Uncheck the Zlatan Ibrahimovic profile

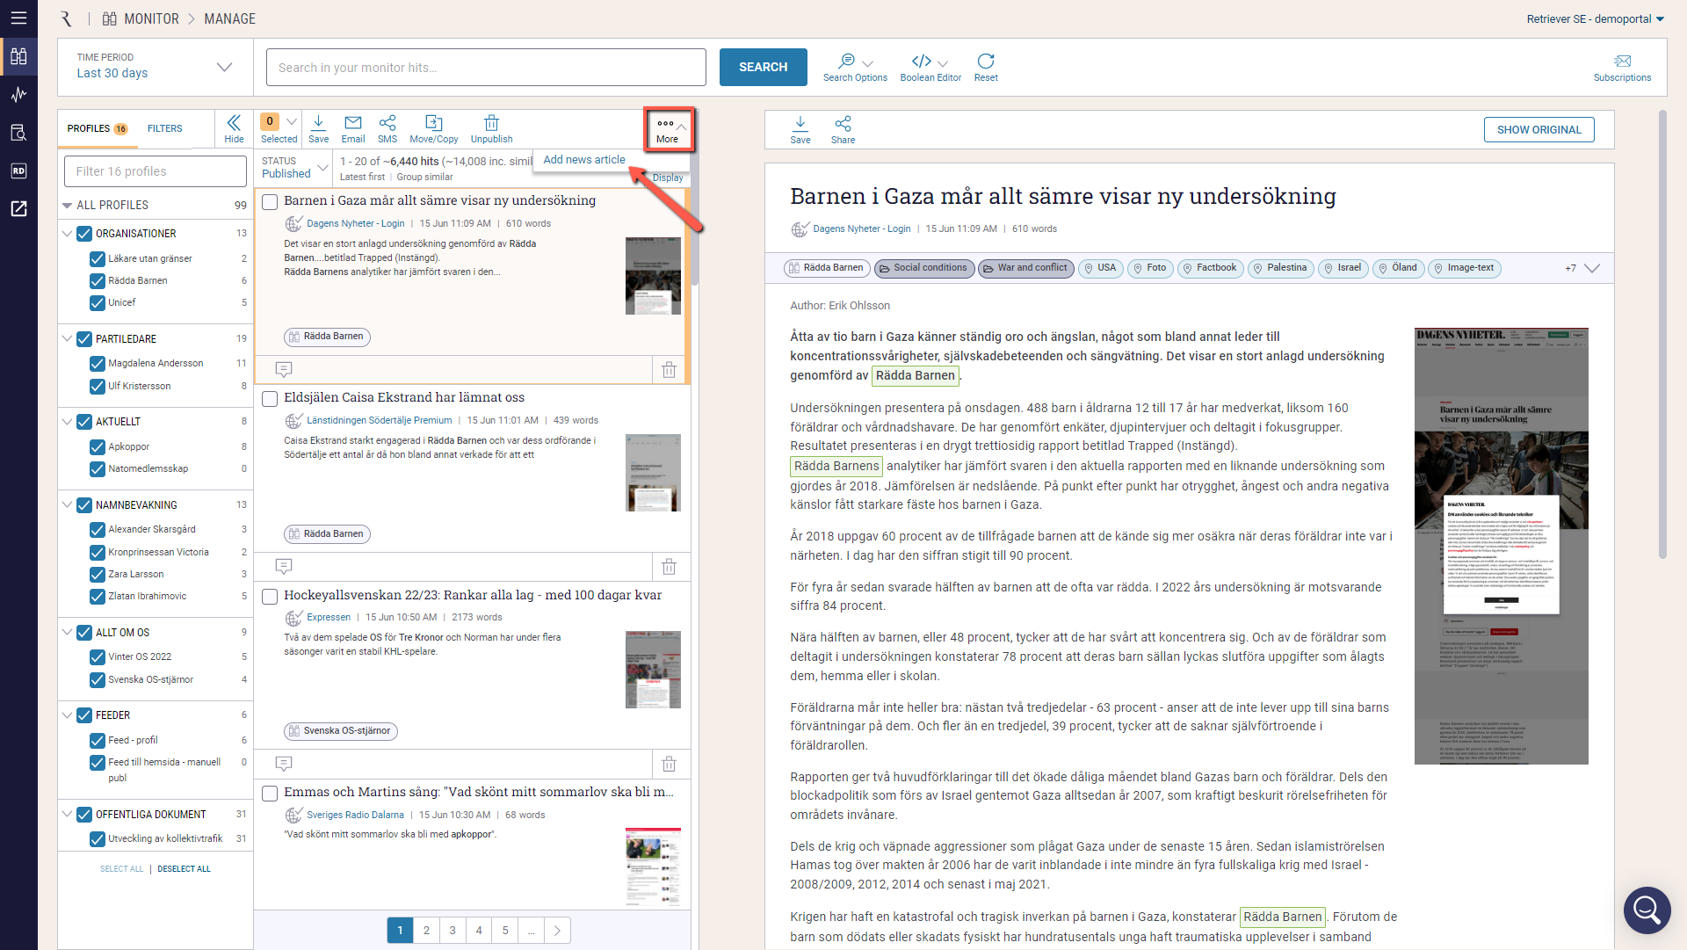coord(98,597)
